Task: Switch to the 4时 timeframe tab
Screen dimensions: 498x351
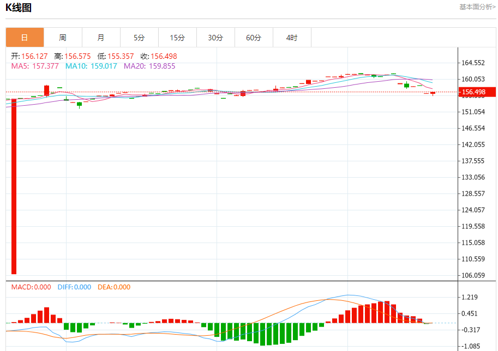Action: pos(292,38)
